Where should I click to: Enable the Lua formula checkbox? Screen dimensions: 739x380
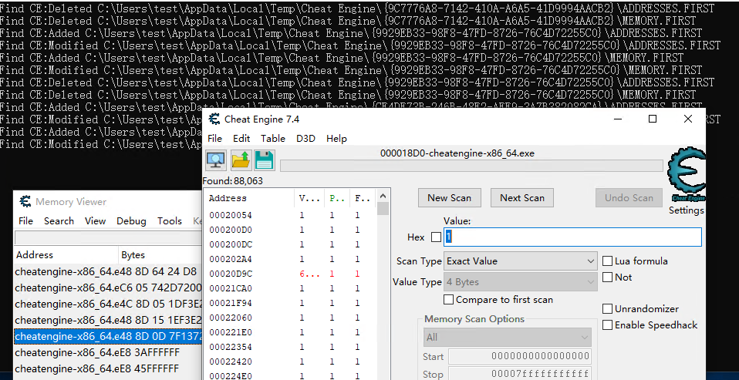coord(608,261)
